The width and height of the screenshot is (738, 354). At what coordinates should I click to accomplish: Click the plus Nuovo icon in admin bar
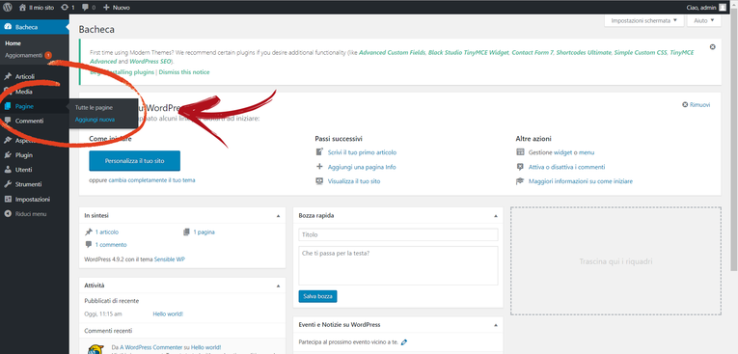coord(106,8)
